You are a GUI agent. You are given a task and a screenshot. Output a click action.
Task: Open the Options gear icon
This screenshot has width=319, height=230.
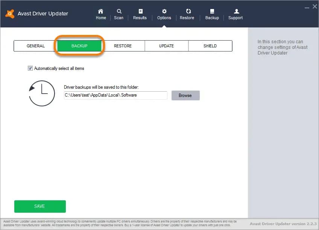point(164,11)
